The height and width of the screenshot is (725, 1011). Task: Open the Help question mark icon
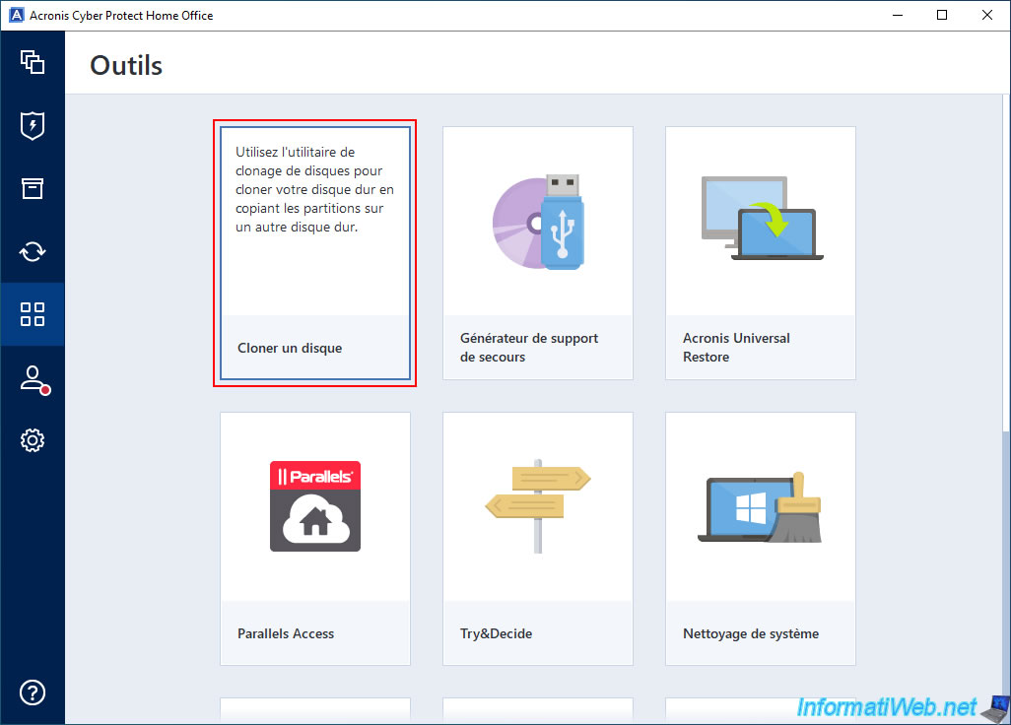tap(33, 692)
